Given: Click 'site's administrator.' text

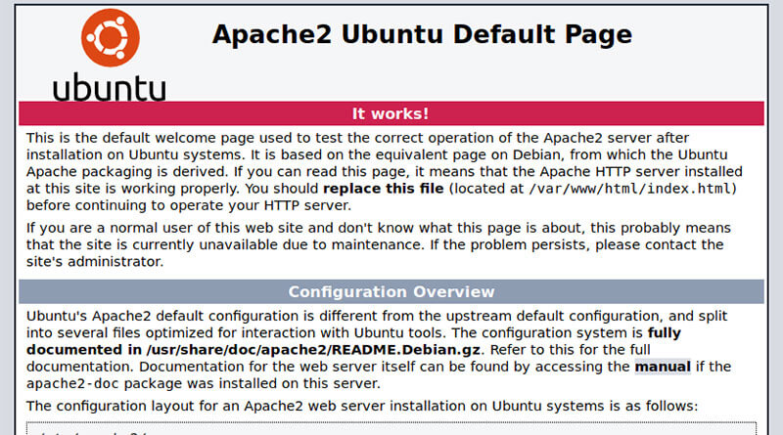Looking at the screenshot, I should point(95,261).
